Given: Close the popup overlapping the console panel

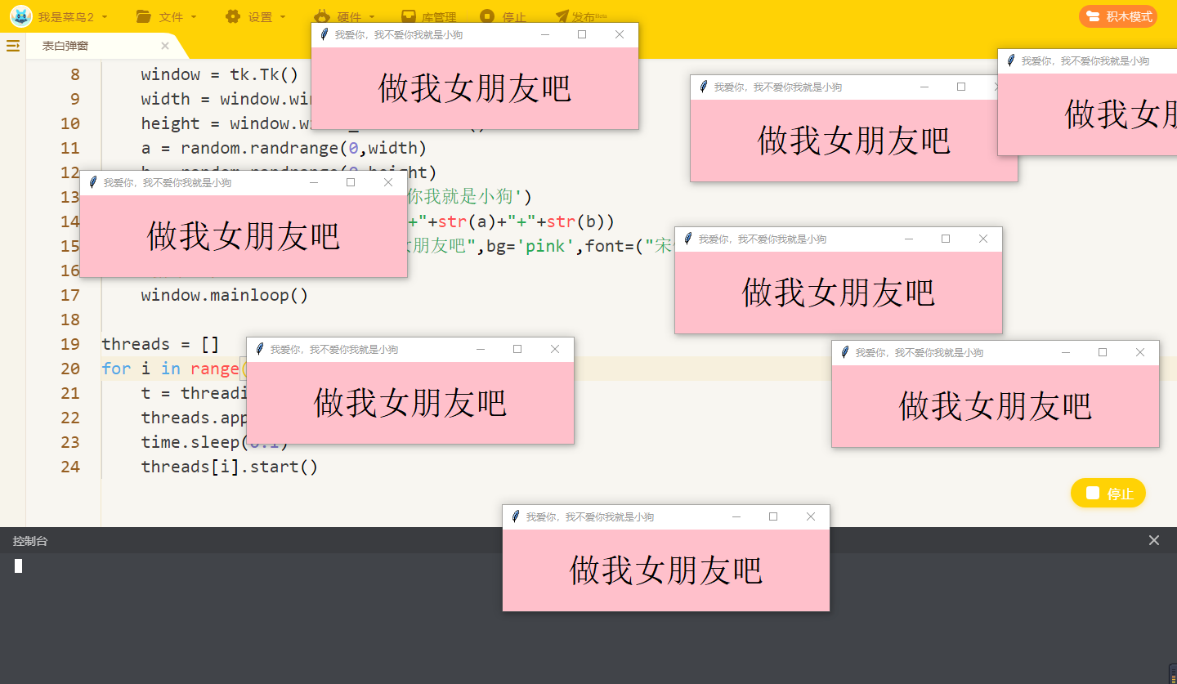Looking at the screenshot, I should (x=811, y=516).
